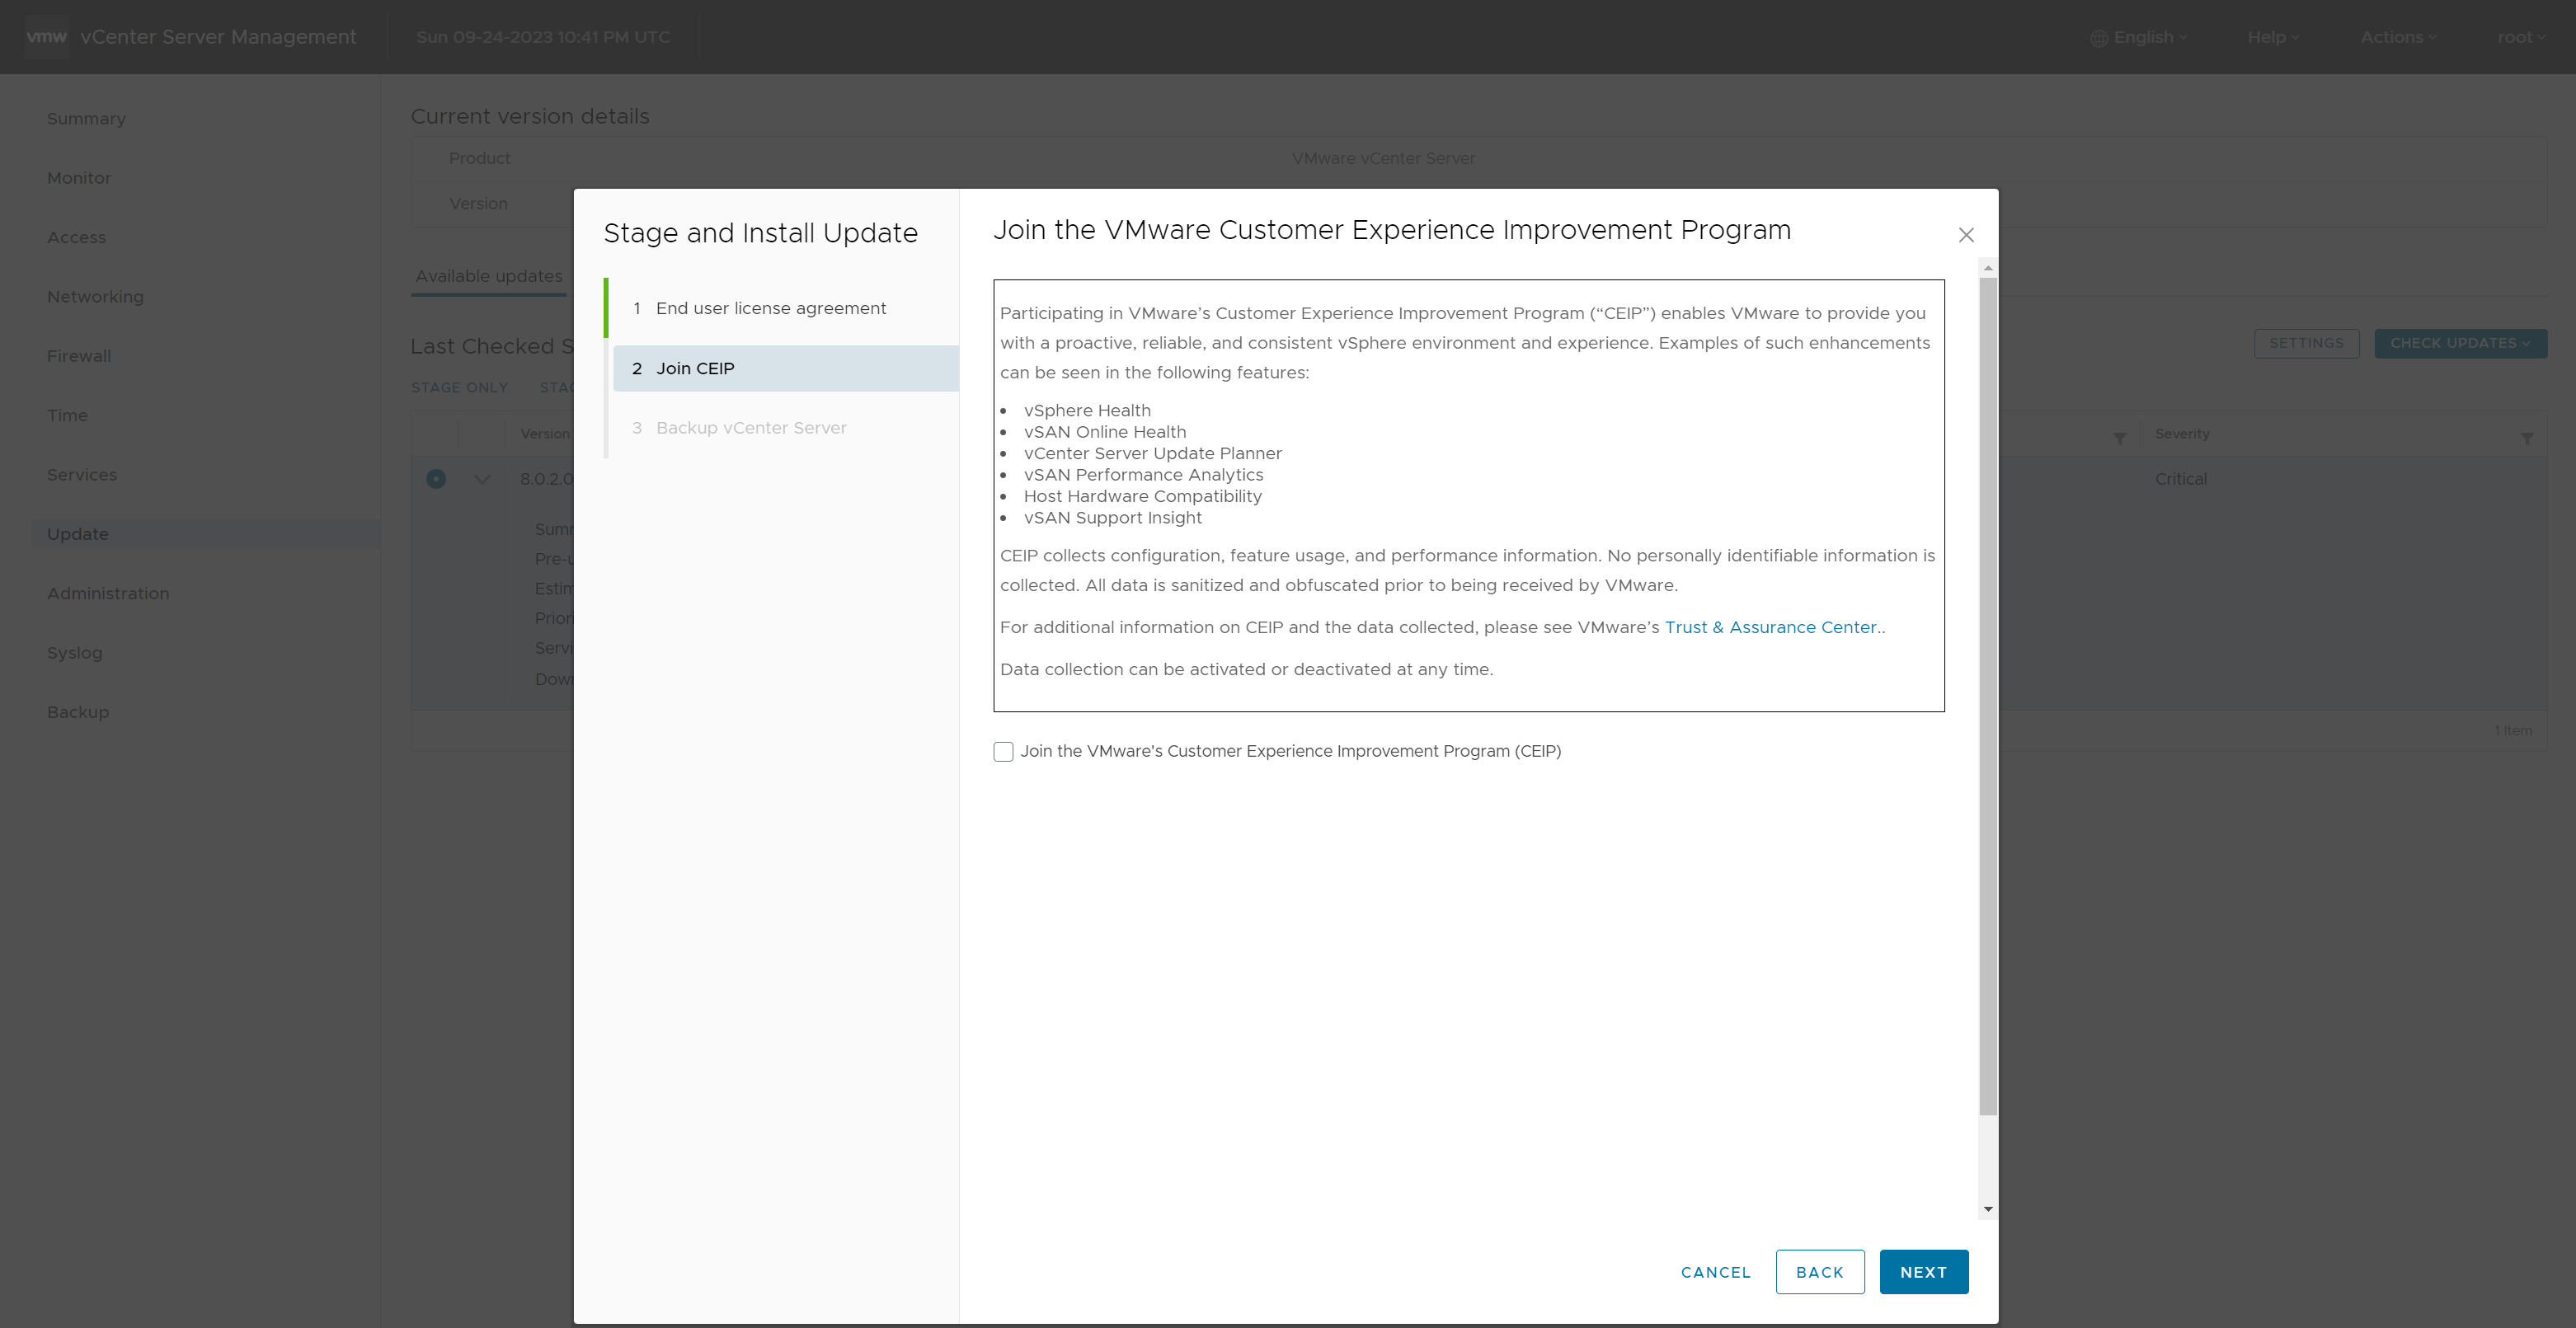Viewport: 2576px width, 1328px height.
Task: Select the Join CEIP wizard step
Action: tap(695, 368)
